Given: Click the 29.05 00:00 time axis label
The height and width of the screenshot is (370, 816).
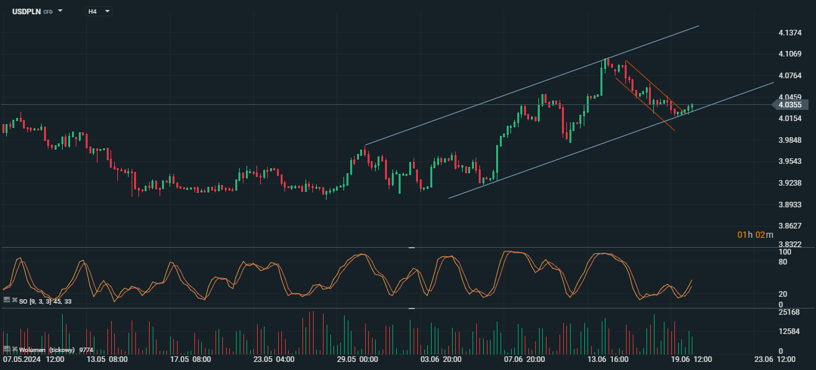Looking at the screenshot, I should 357,359.
